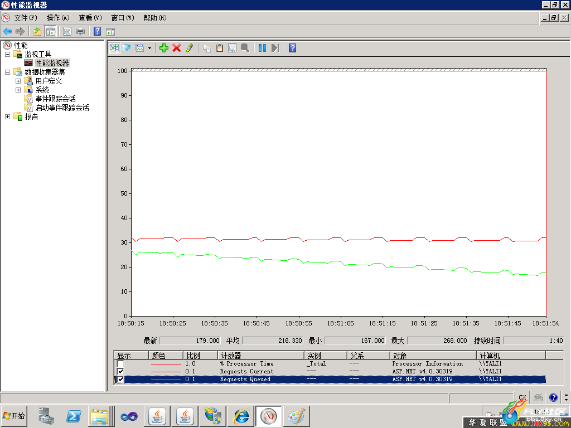
Task: Click the Forward arrow in the toolbar
Action: click(20, 32)
